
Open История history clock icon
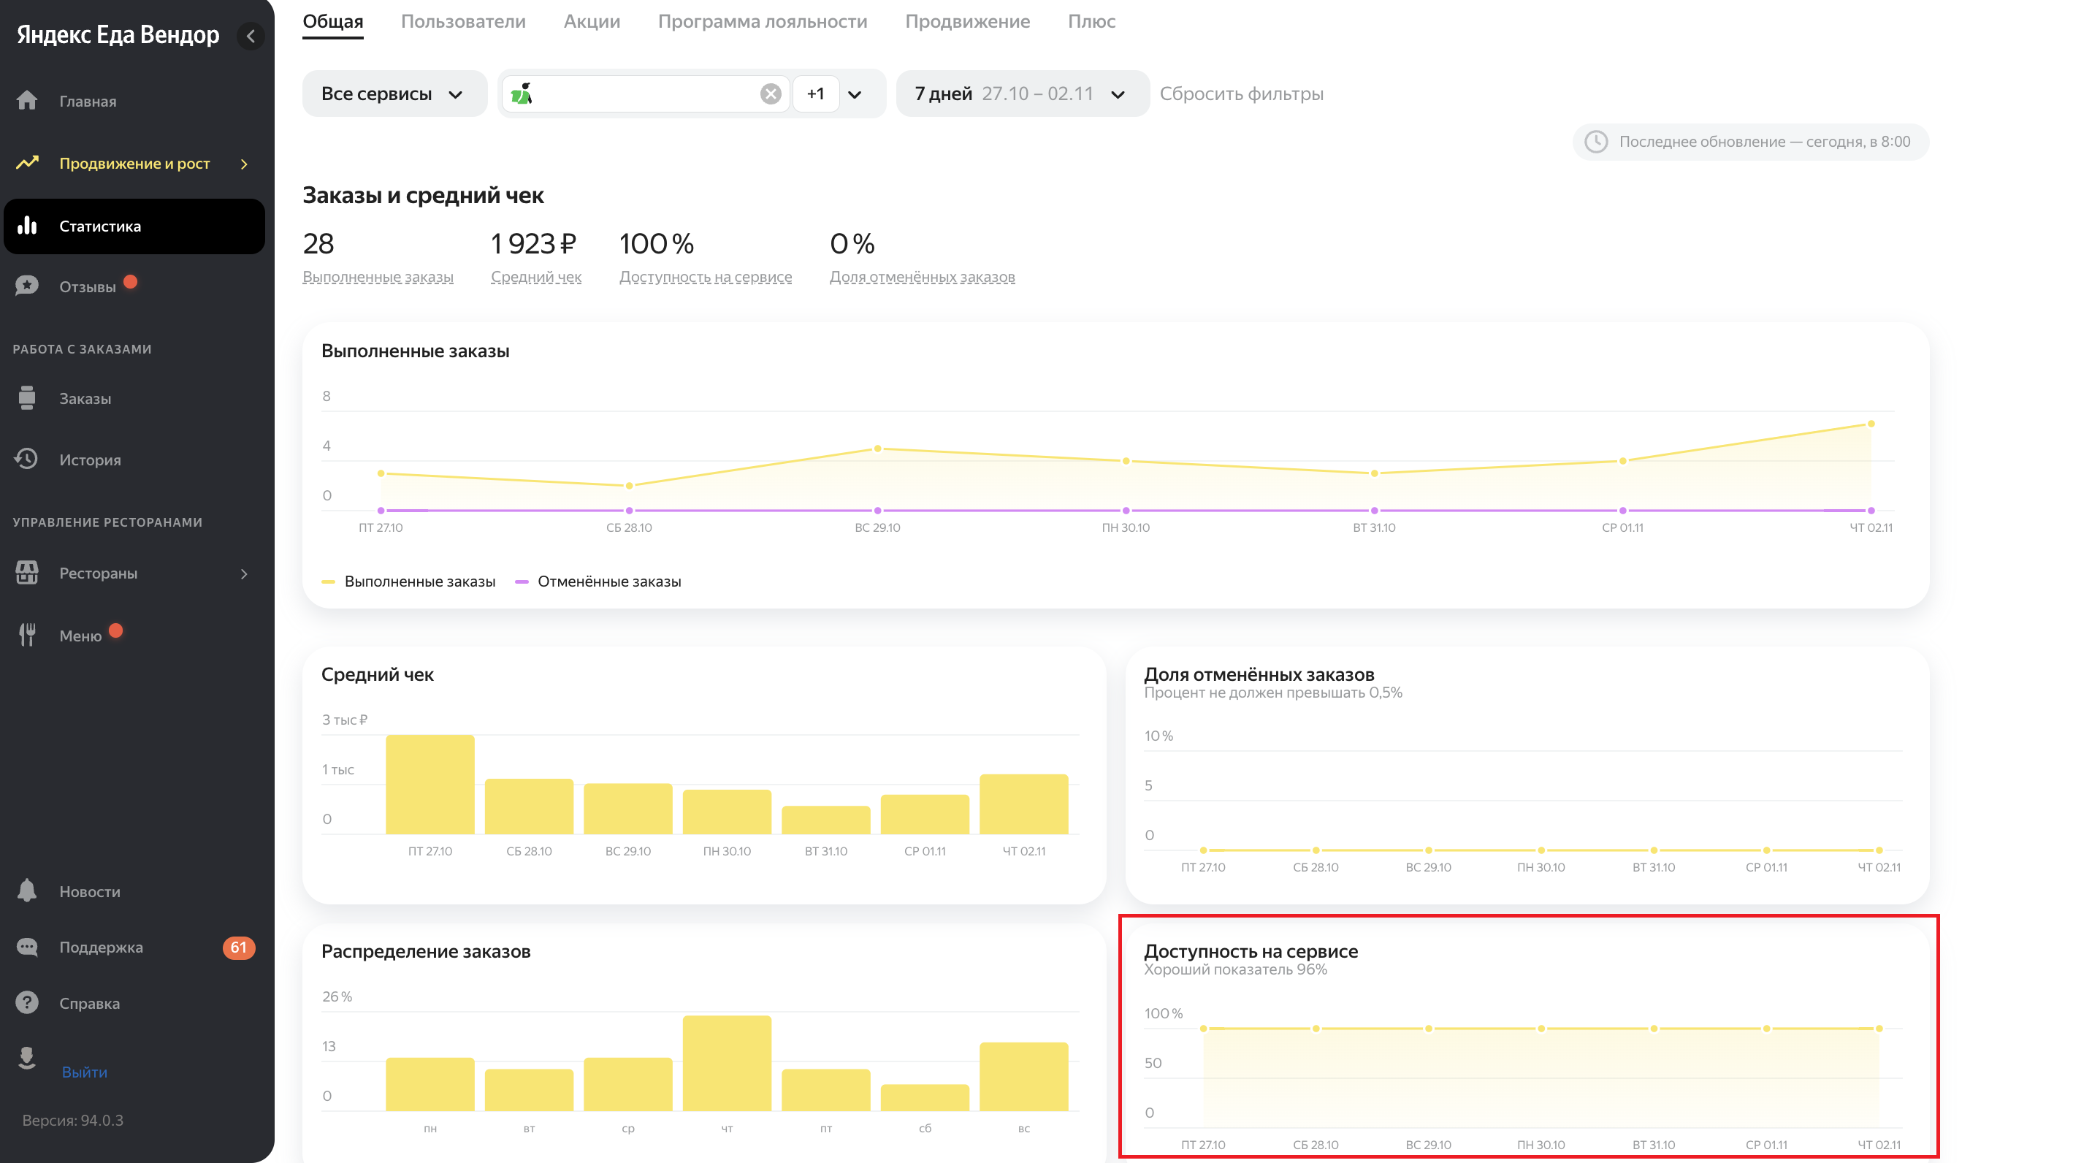(x=27, y=459)
